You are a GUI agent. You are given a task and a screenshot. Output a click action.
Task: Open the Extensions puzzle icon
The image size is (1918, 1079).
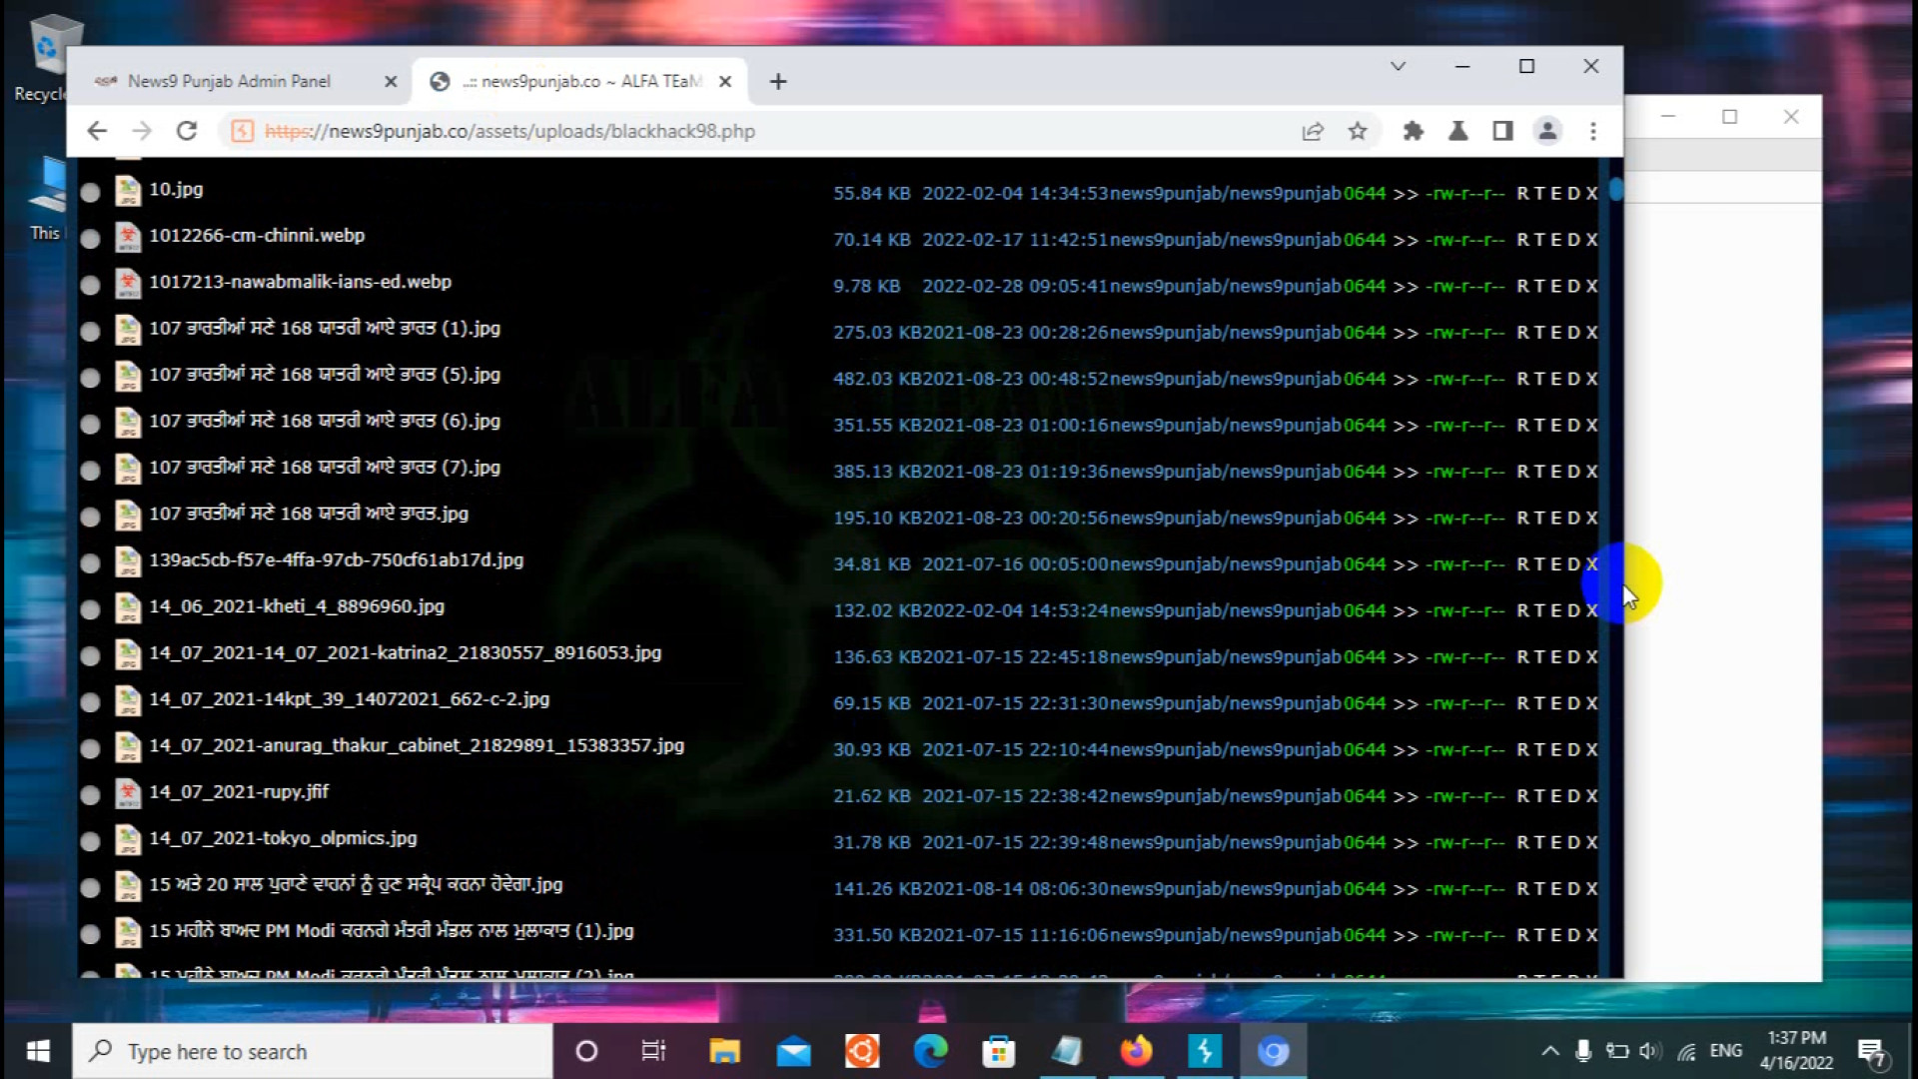pyautogui.click(x=1413, y=131)
